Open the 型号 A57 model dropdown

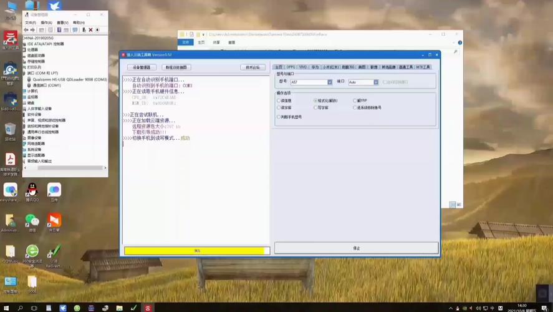tap(329, 82)
